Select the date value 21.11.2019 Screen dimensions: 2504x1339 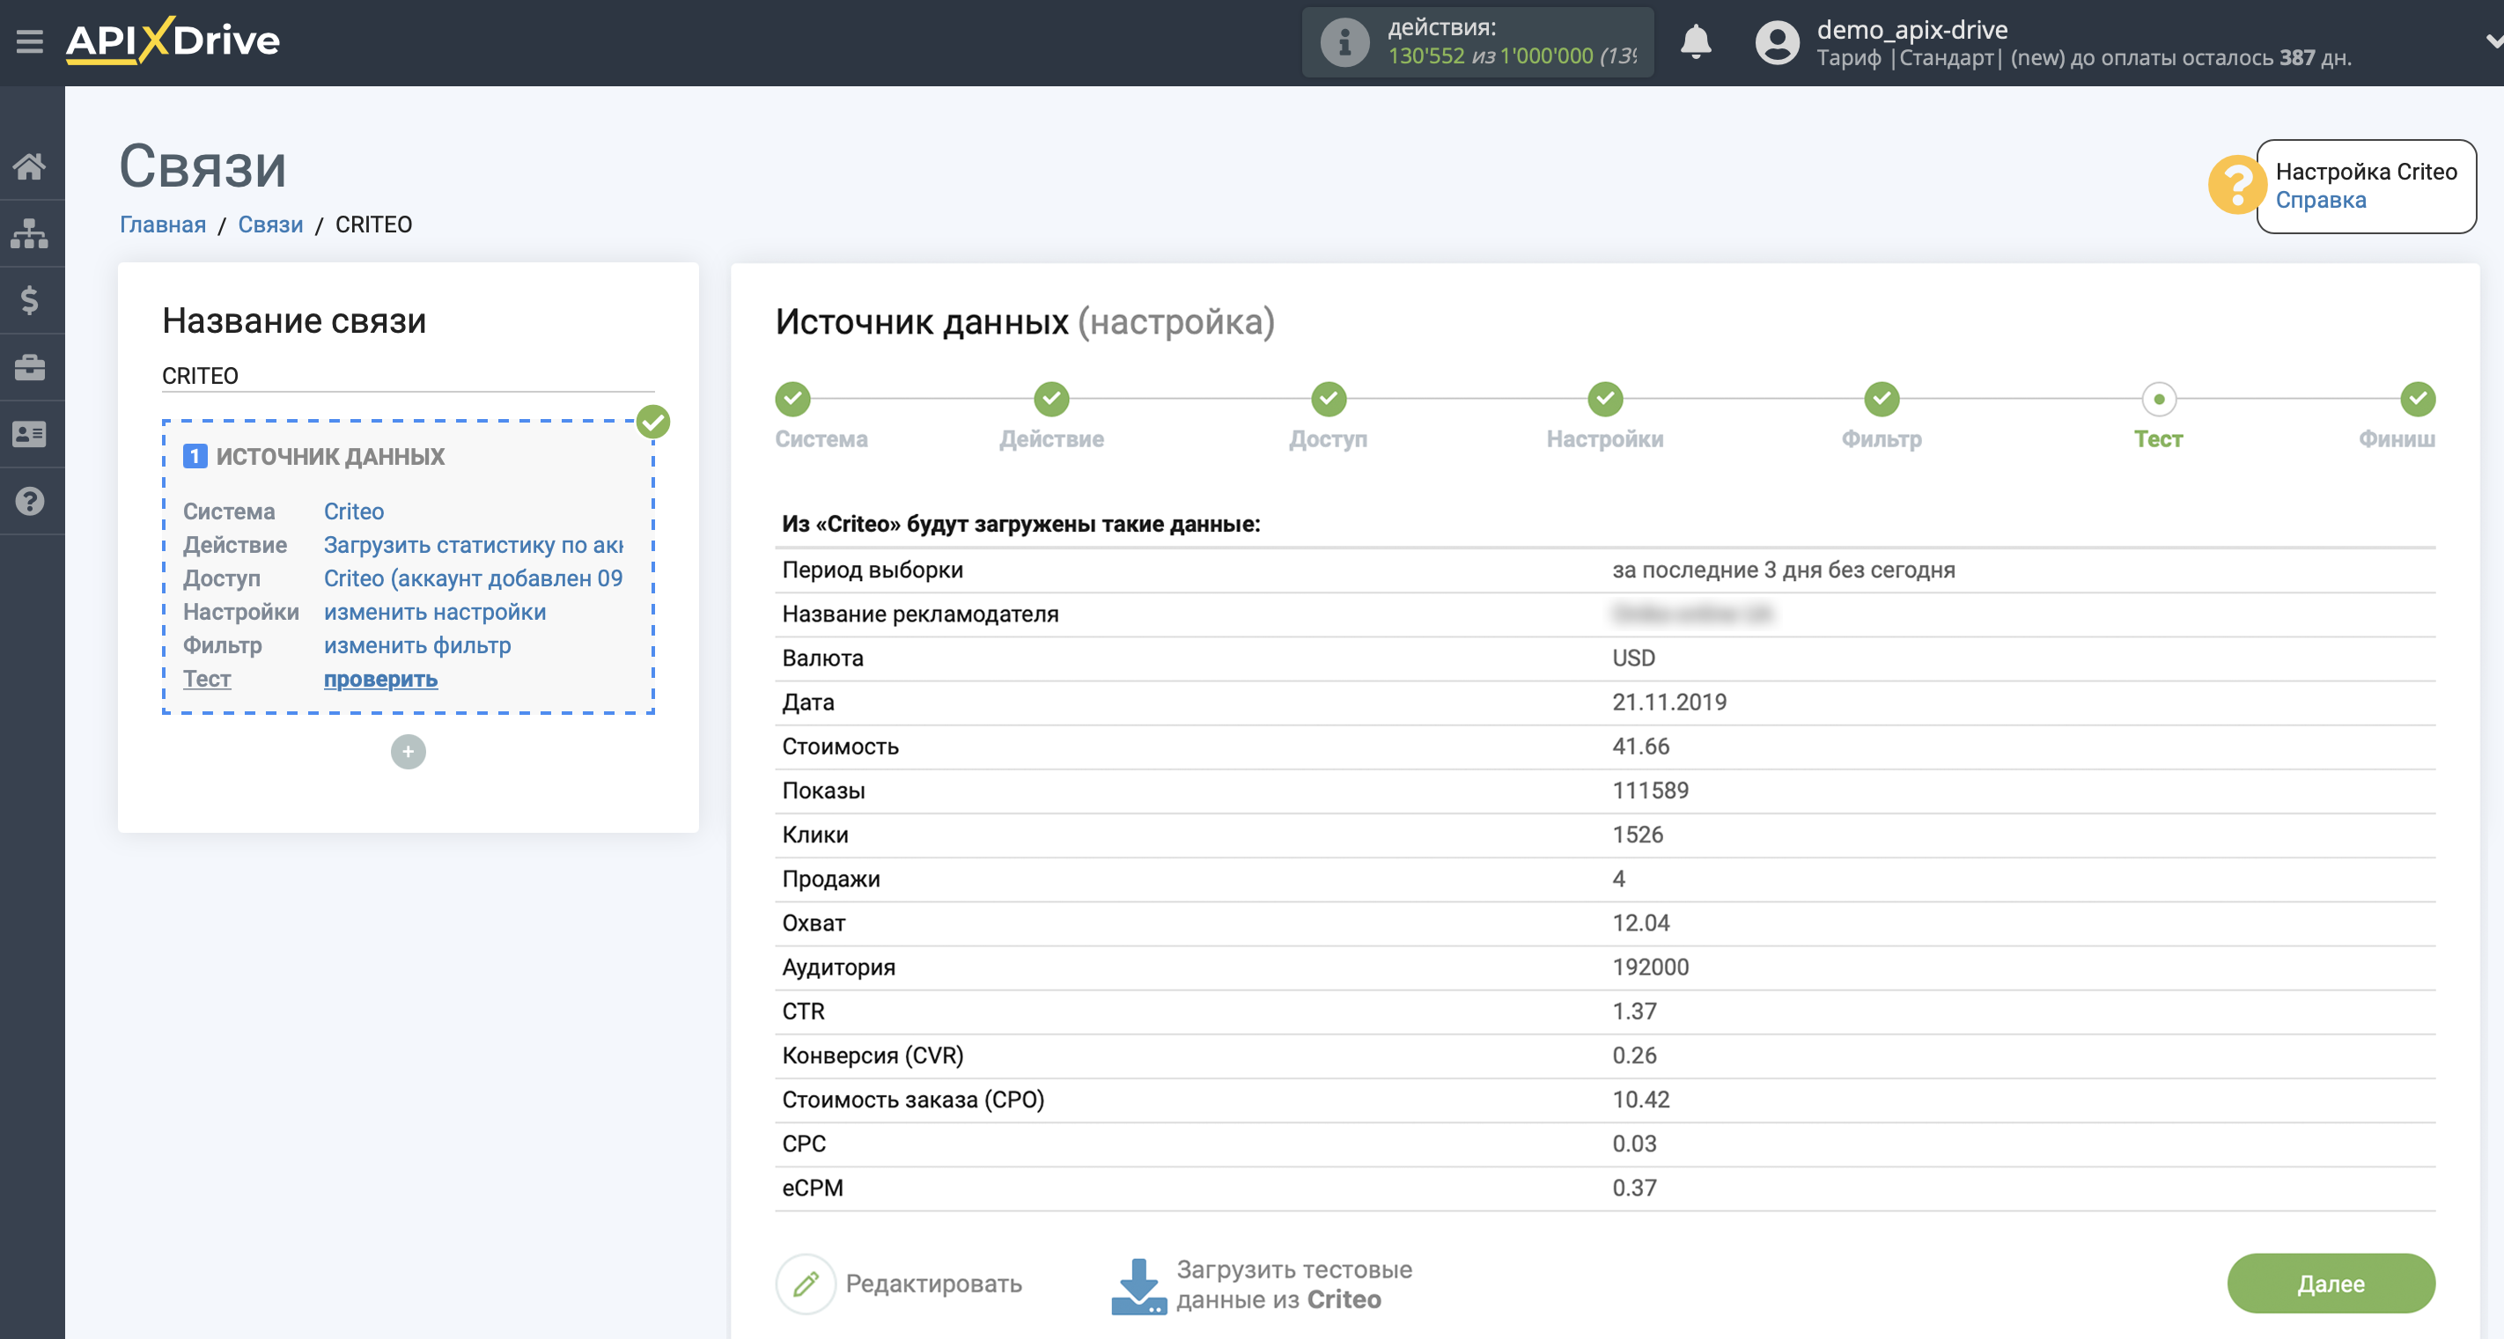1669,702
